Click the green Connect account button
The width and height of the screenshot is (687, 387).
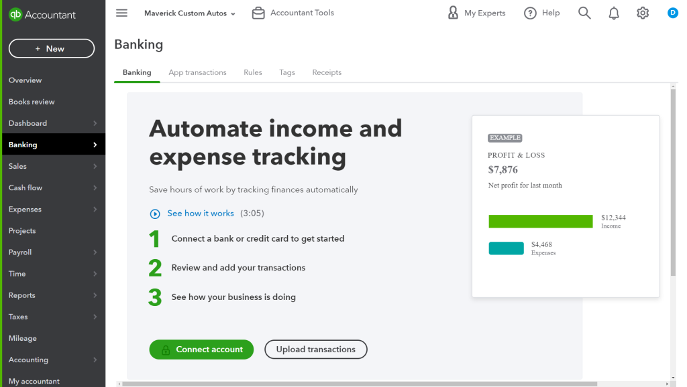click(201, 350)
